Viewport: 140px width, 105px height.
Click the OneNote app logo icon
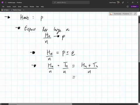[x=3, y=2]
